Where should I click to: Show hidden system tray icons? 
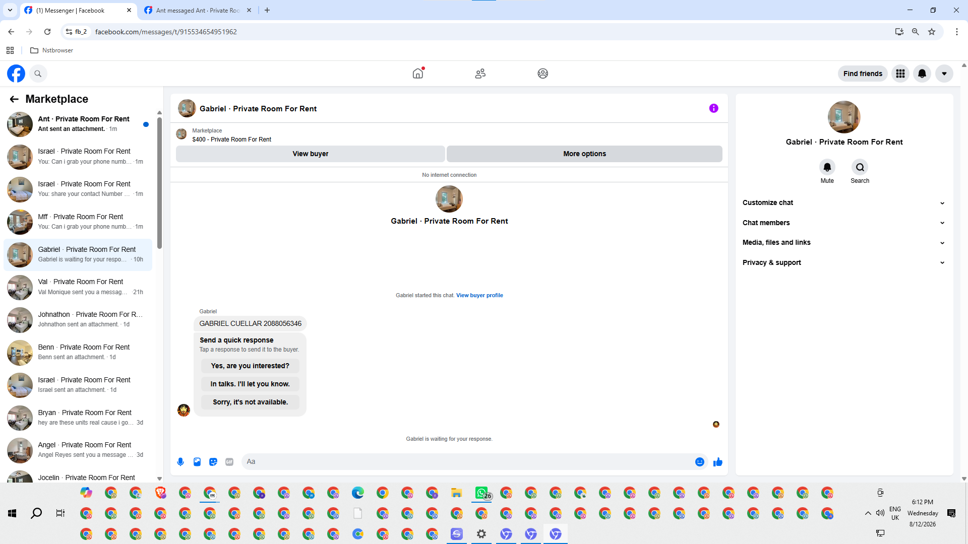coord(868,513)
